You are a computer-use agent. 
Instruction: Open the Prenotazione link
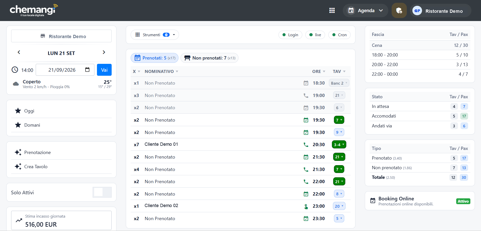[x=37, y=152]
